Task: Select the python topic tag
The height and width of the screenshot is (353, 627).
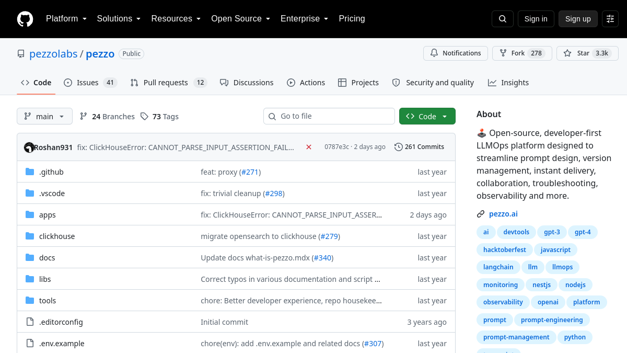Action: coord(575,337)
